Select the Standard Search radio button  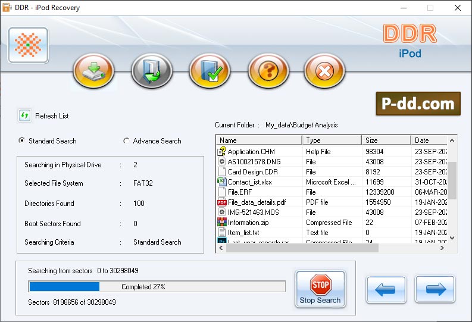tap(21, 140)
